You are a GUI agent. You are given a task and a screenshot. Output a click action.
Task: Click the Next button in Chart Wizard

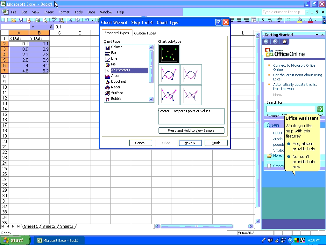tap(190, 143)
